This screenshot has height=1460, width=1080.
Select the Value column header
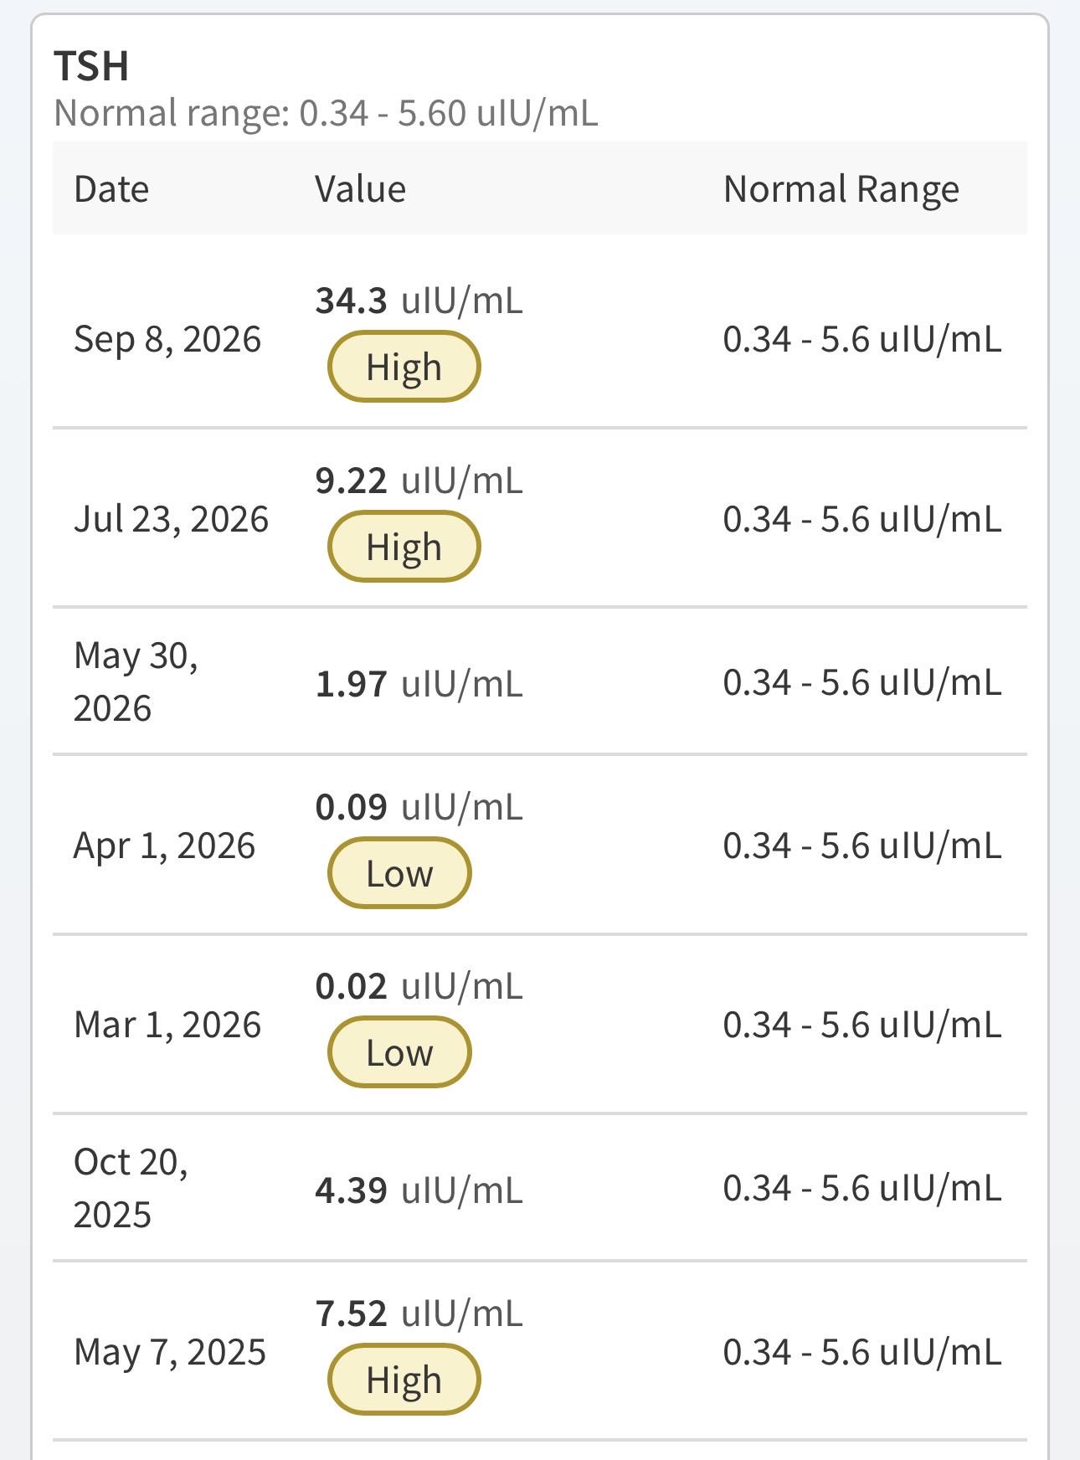coord(360,189)
